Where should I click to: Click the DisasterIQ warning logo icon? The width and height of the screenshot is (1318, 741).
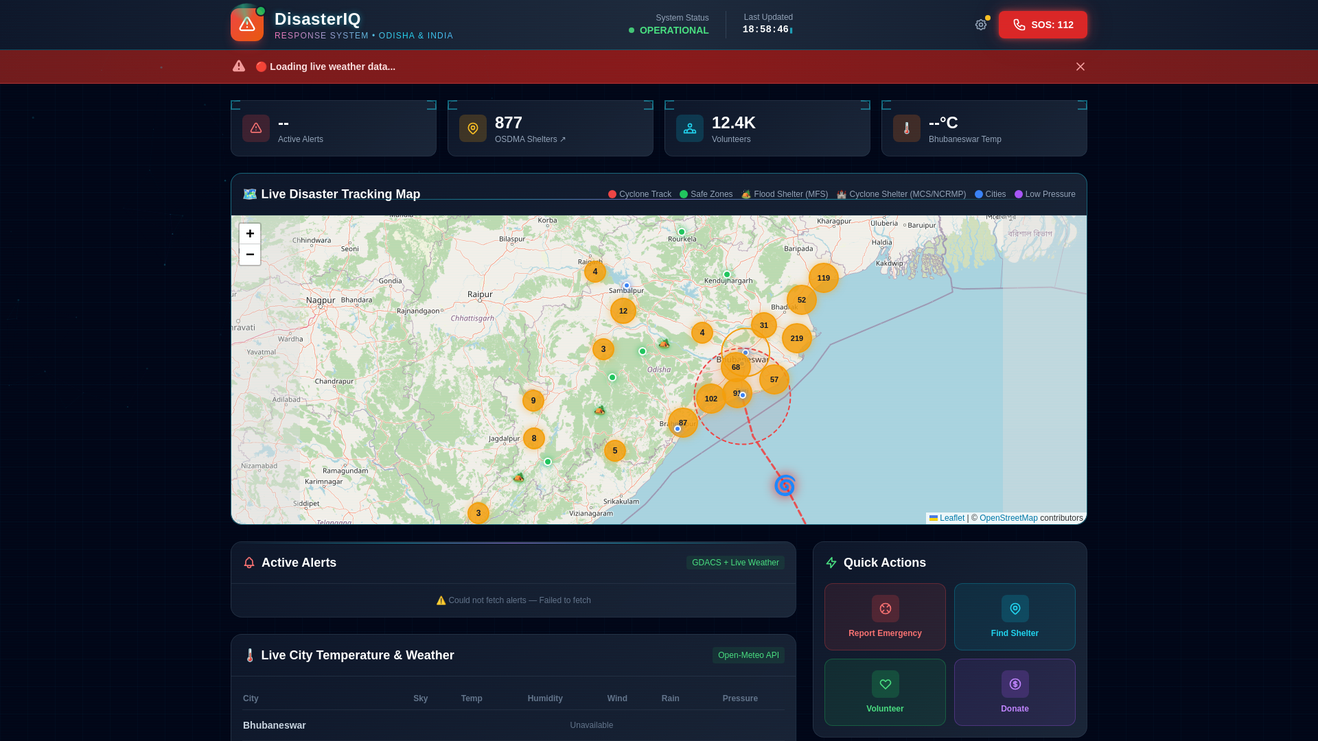coord(247,25)
